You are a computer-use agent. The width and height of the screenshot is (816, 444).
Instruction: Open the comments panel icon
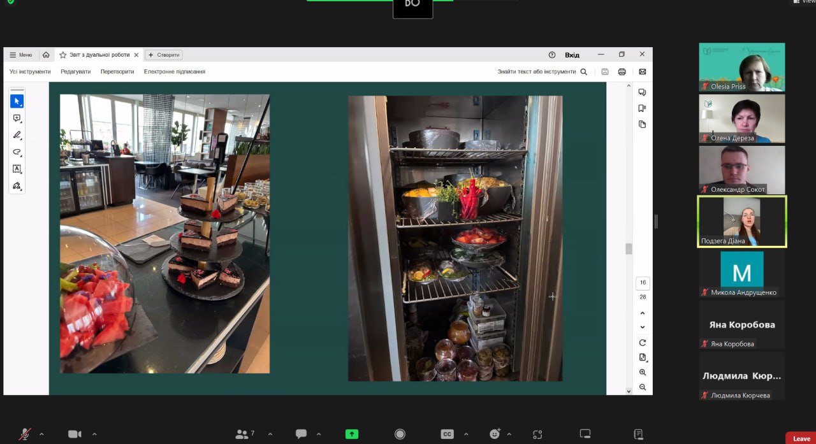pyautogui.click(x=643, y=92)
